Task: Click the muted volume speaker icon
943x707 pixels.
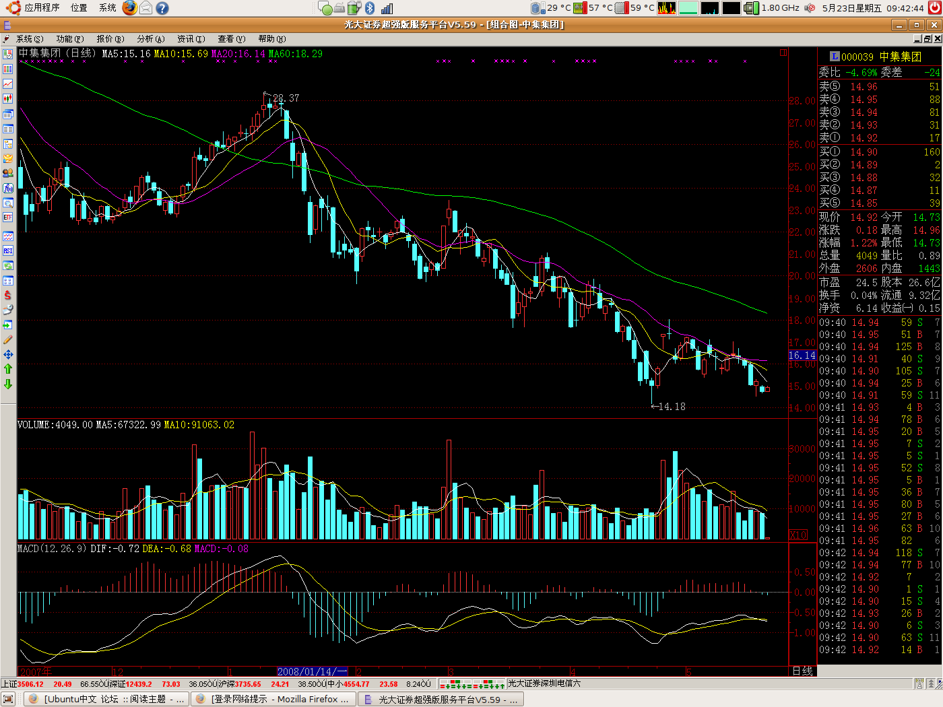Action: click(x=810, y=8)
